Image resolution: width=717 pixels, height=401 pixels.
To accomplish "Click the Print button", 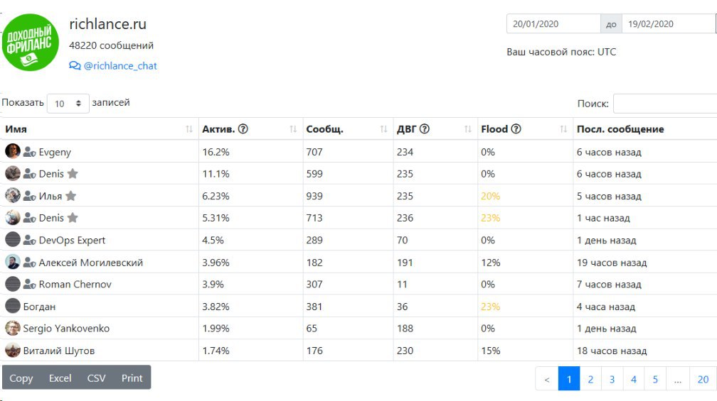I will 132,378.
